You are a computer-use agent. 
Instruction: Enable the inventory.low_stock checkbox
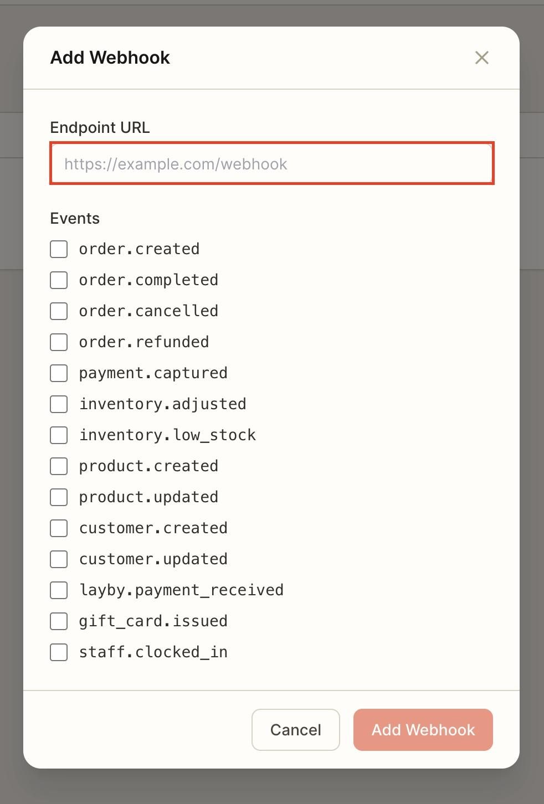click(59, 435)
